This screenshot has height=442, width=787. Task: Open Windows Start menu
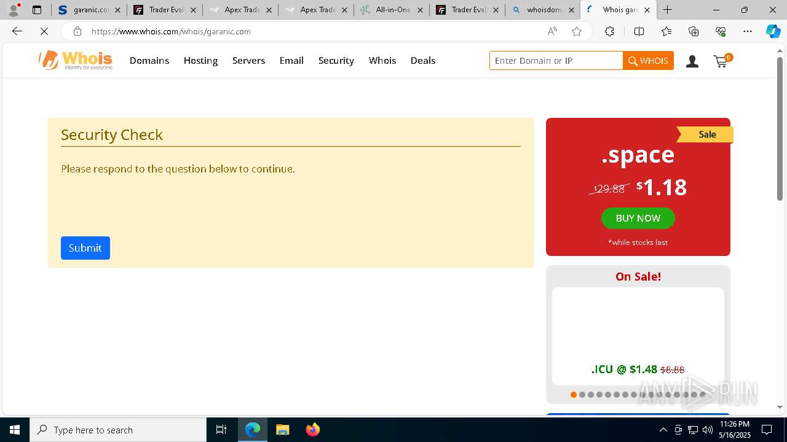(15, 430)
